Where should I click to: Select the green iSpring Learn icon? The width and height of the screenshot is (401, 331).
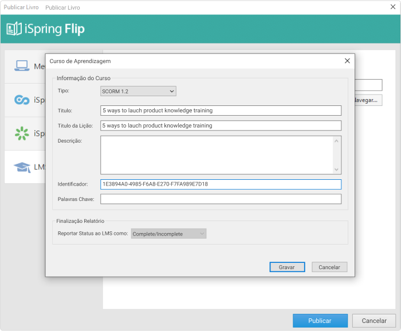[x=22, y=133]
